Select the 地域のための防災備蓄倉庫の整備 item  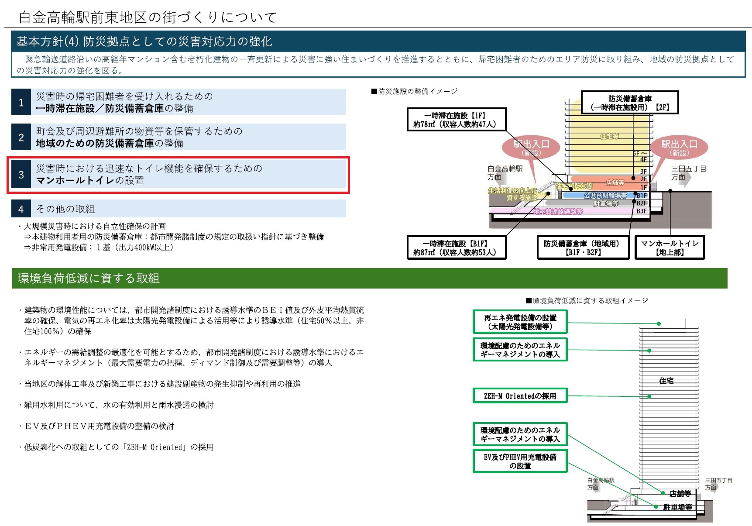point(188,138)
